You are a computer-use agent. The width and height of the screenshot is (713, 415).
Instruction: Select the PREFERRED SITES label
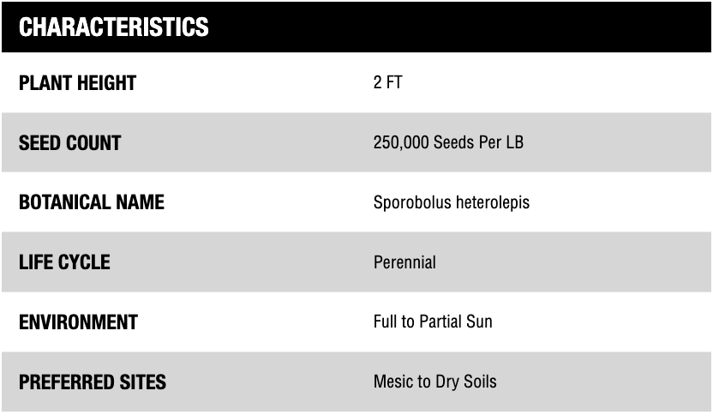[x=93, y=382]
